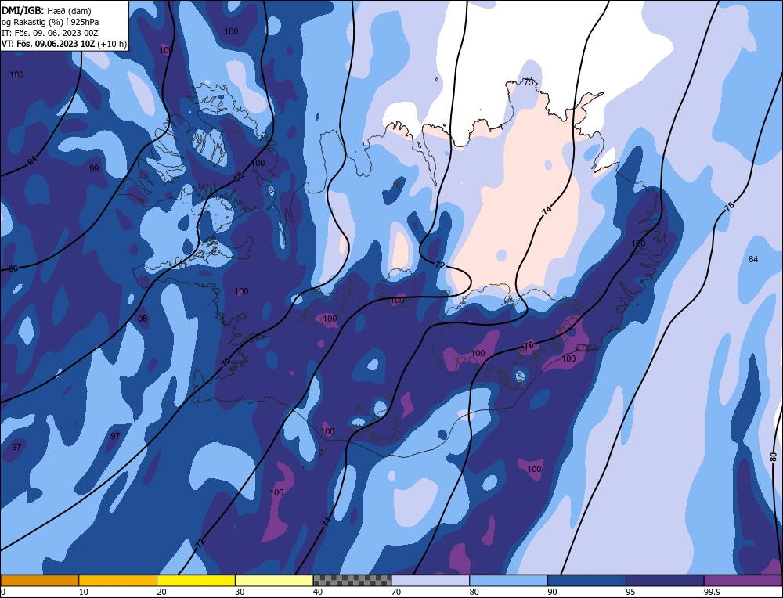Click the contour label '68'
Viewport: 783px width, 598px height.
click(x=239, y=177)
